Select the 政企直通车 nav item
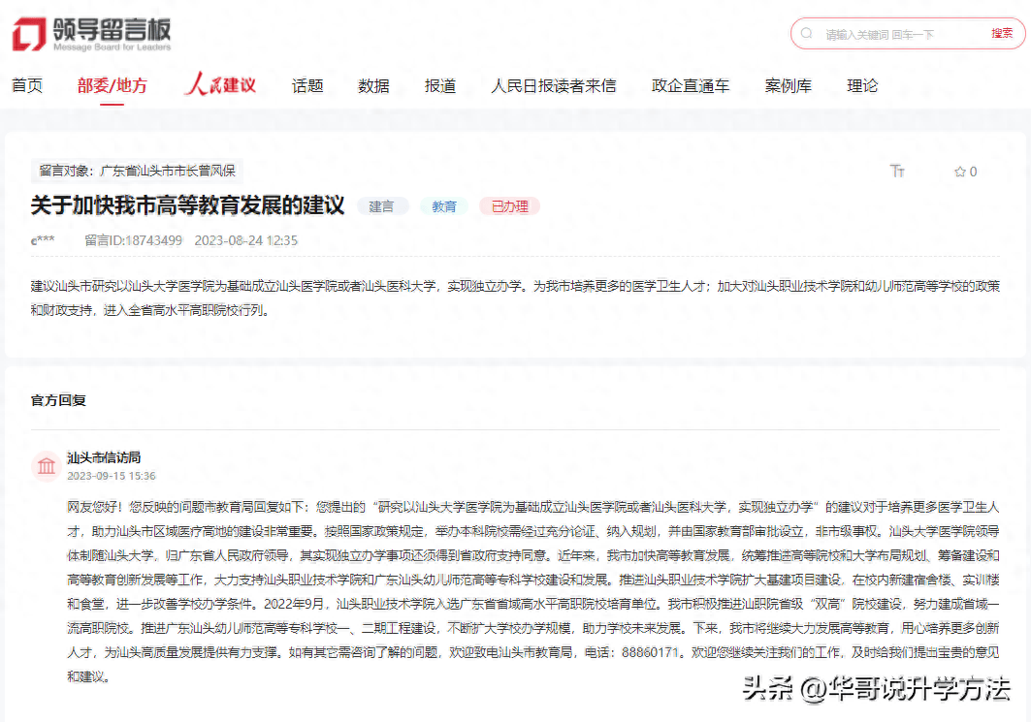Image resolution: width=1031 pixels, height=722 pixels. 690,86
